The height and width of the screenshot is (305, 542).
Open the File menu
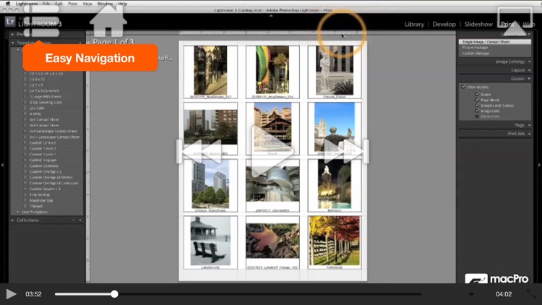pyautogui.click(x=46, y=4)
